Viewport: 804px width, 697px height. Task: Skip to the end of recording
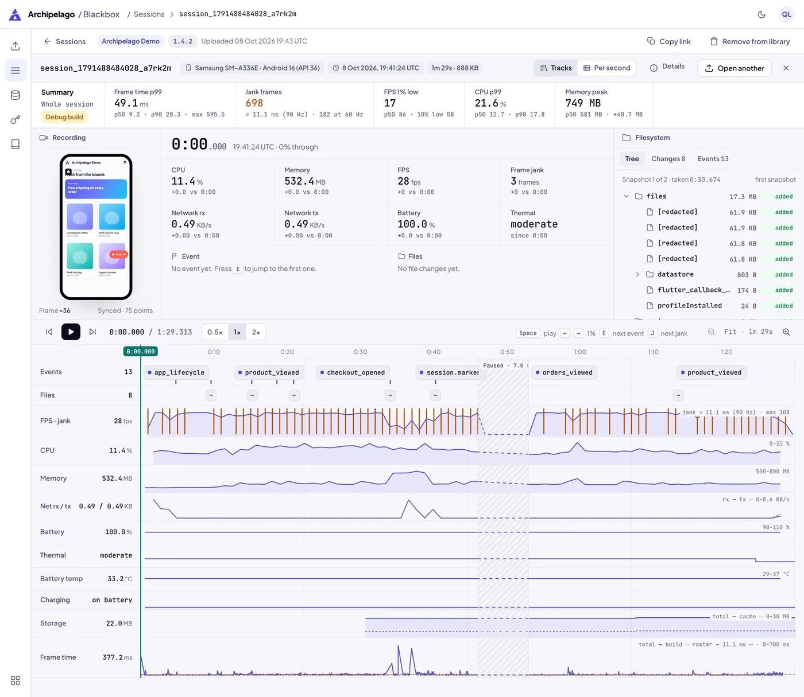92,332
